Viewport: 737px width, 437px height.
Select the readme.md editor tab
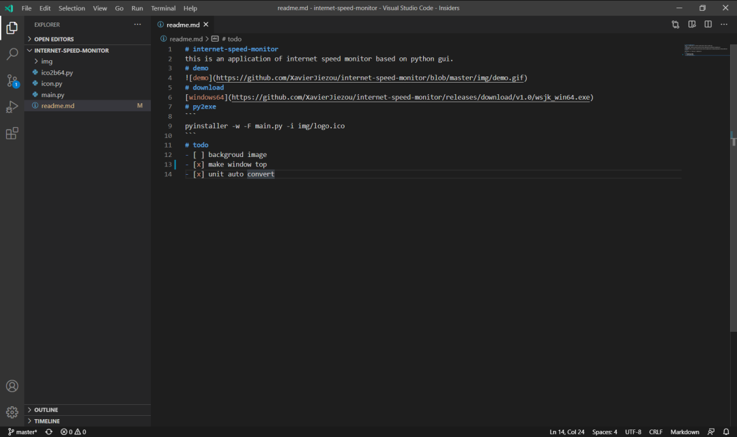point(183,25)
